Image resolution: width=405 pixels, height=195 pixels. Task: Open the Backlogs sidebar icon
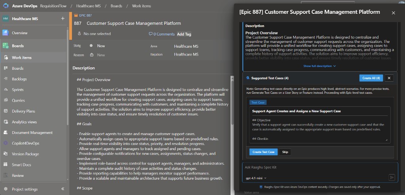tap(6, 79)
